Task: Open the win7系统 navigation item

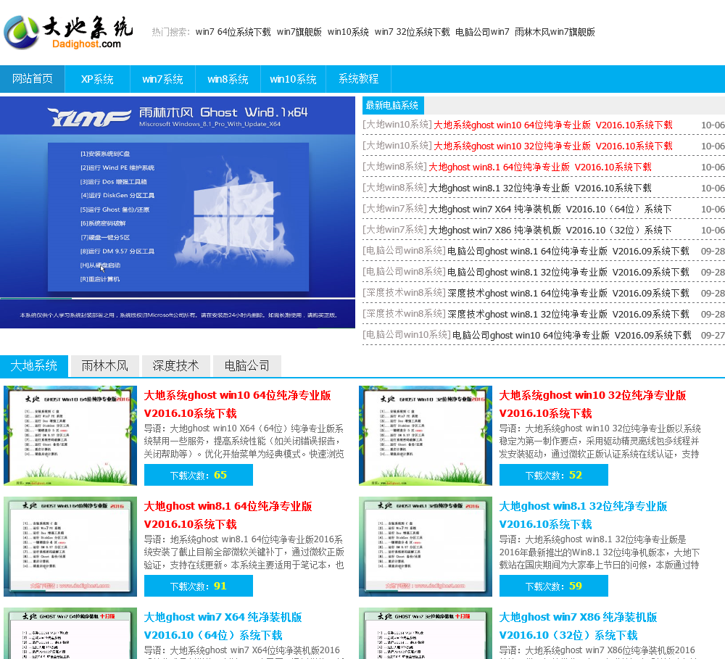Action: [162, 78]
